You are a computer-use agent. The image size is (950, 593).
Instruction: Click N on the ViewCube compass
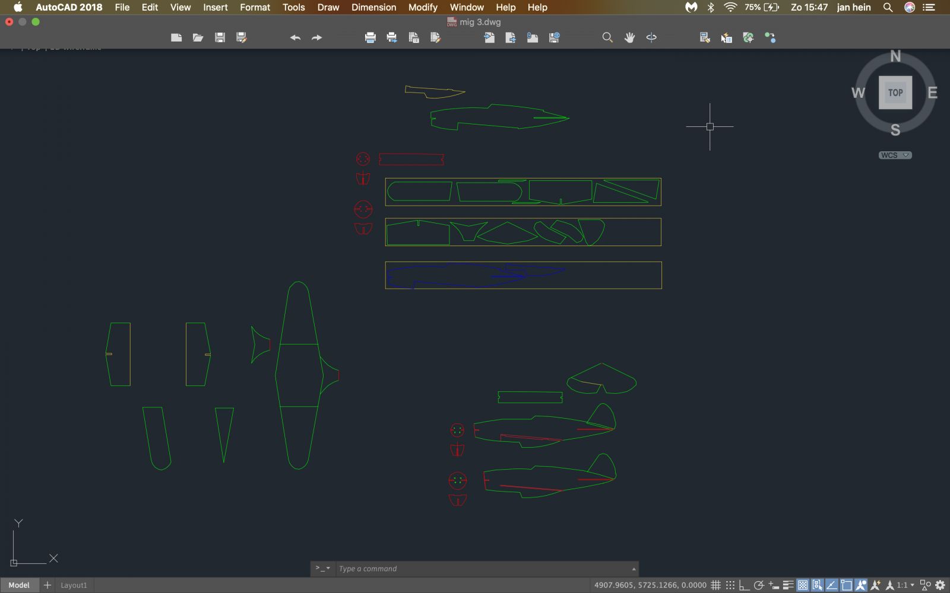pyautogui.click(x=895, y=56)
